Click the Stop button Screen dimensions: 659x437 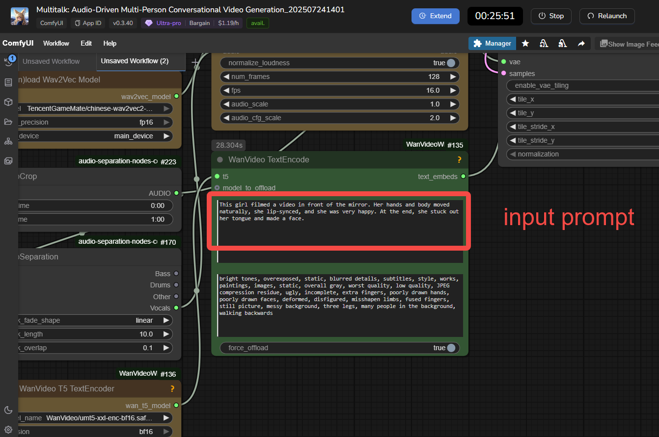click(x=551, y=16)
